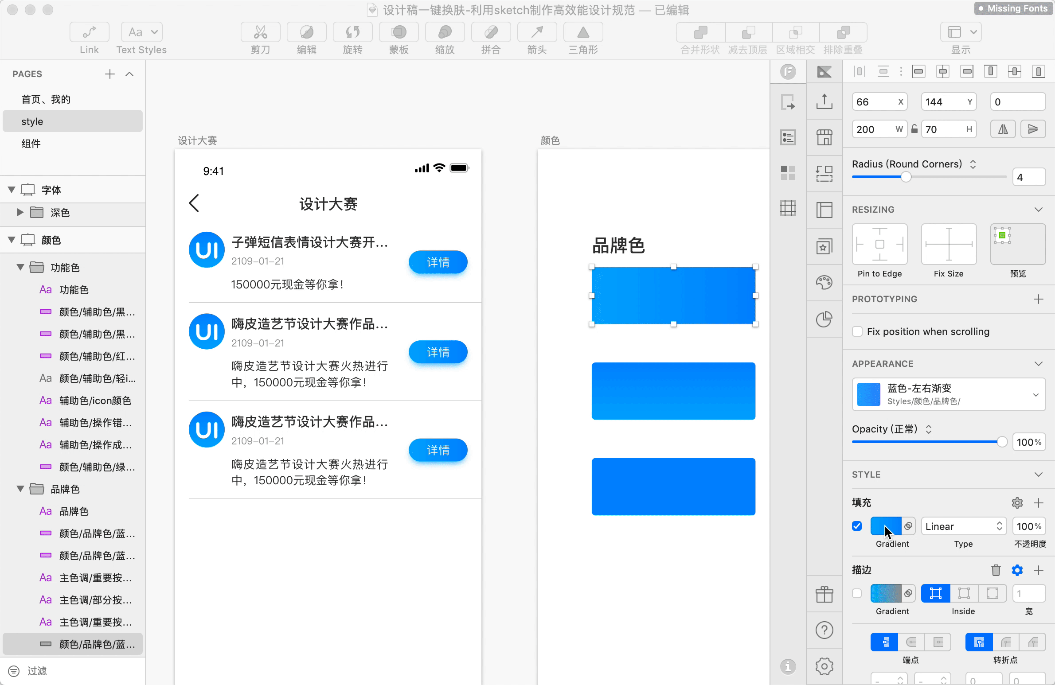The height and width of the screenshot is (685, 1055).
Task: Collapse the 功能色 folder in layer list
Action: coord(20,267)
